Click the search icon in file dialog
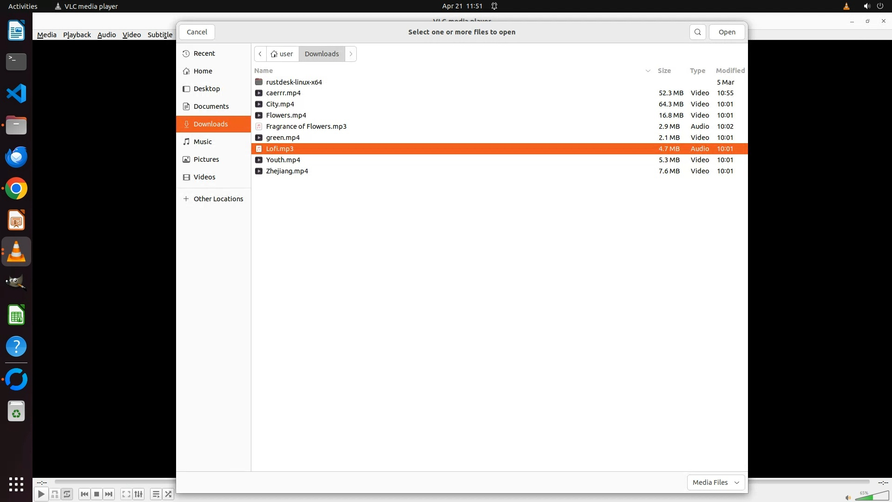Screen dimensions: 892x502 pyautogui.click(x=697, y=32)
